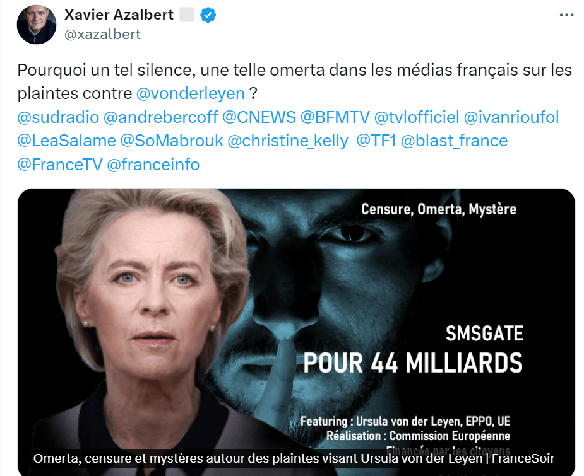Click the gray square badge beside the name
The height and width of the screenshot is (476, 584).
point(187,15)
